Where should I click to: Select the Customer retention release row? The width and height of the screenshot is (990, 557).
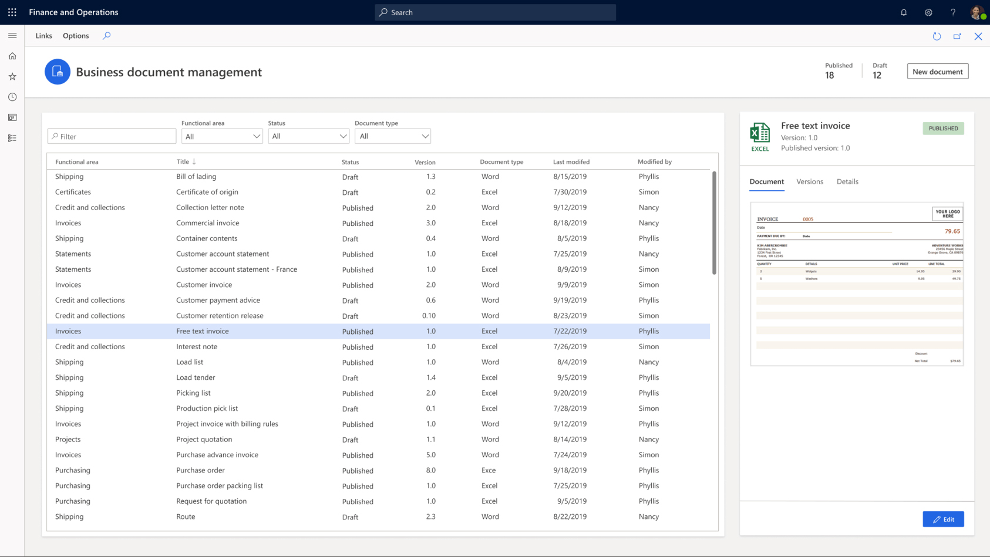(x=378, y=316)
